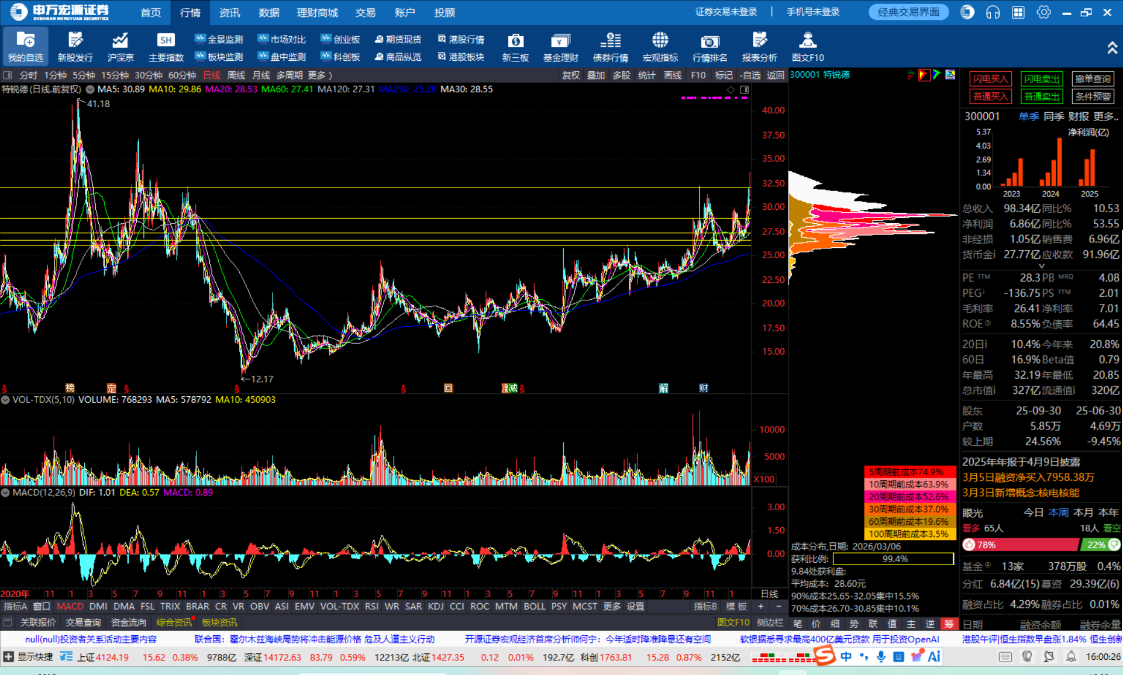Toggle 侧边栏 sidebar visibility
Image resolution: width=1123 pixels, height=675 pixels.
tap(770, 622)
